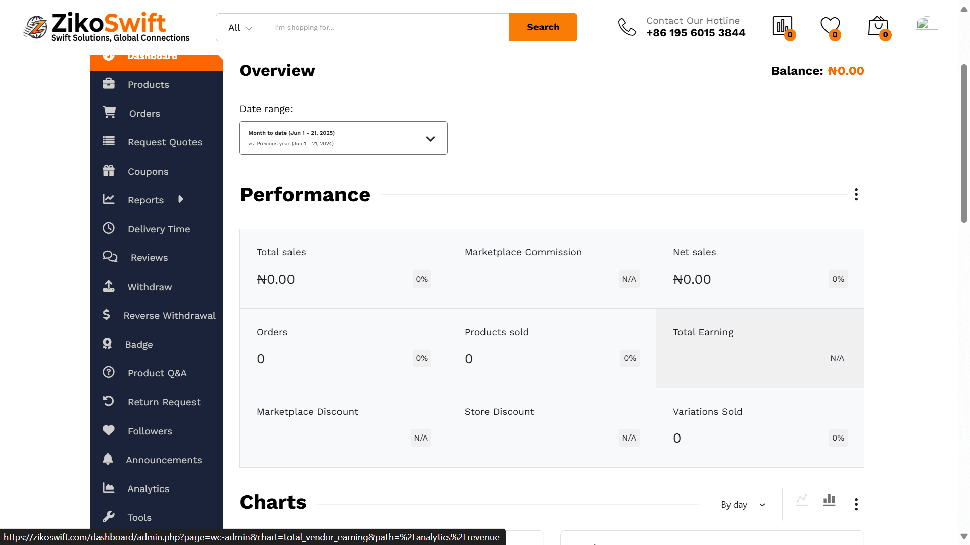Image resolution: width=970 pixels, height=545 pixels.
Task: Open the Total sales performance card
Action: point(344,268)
